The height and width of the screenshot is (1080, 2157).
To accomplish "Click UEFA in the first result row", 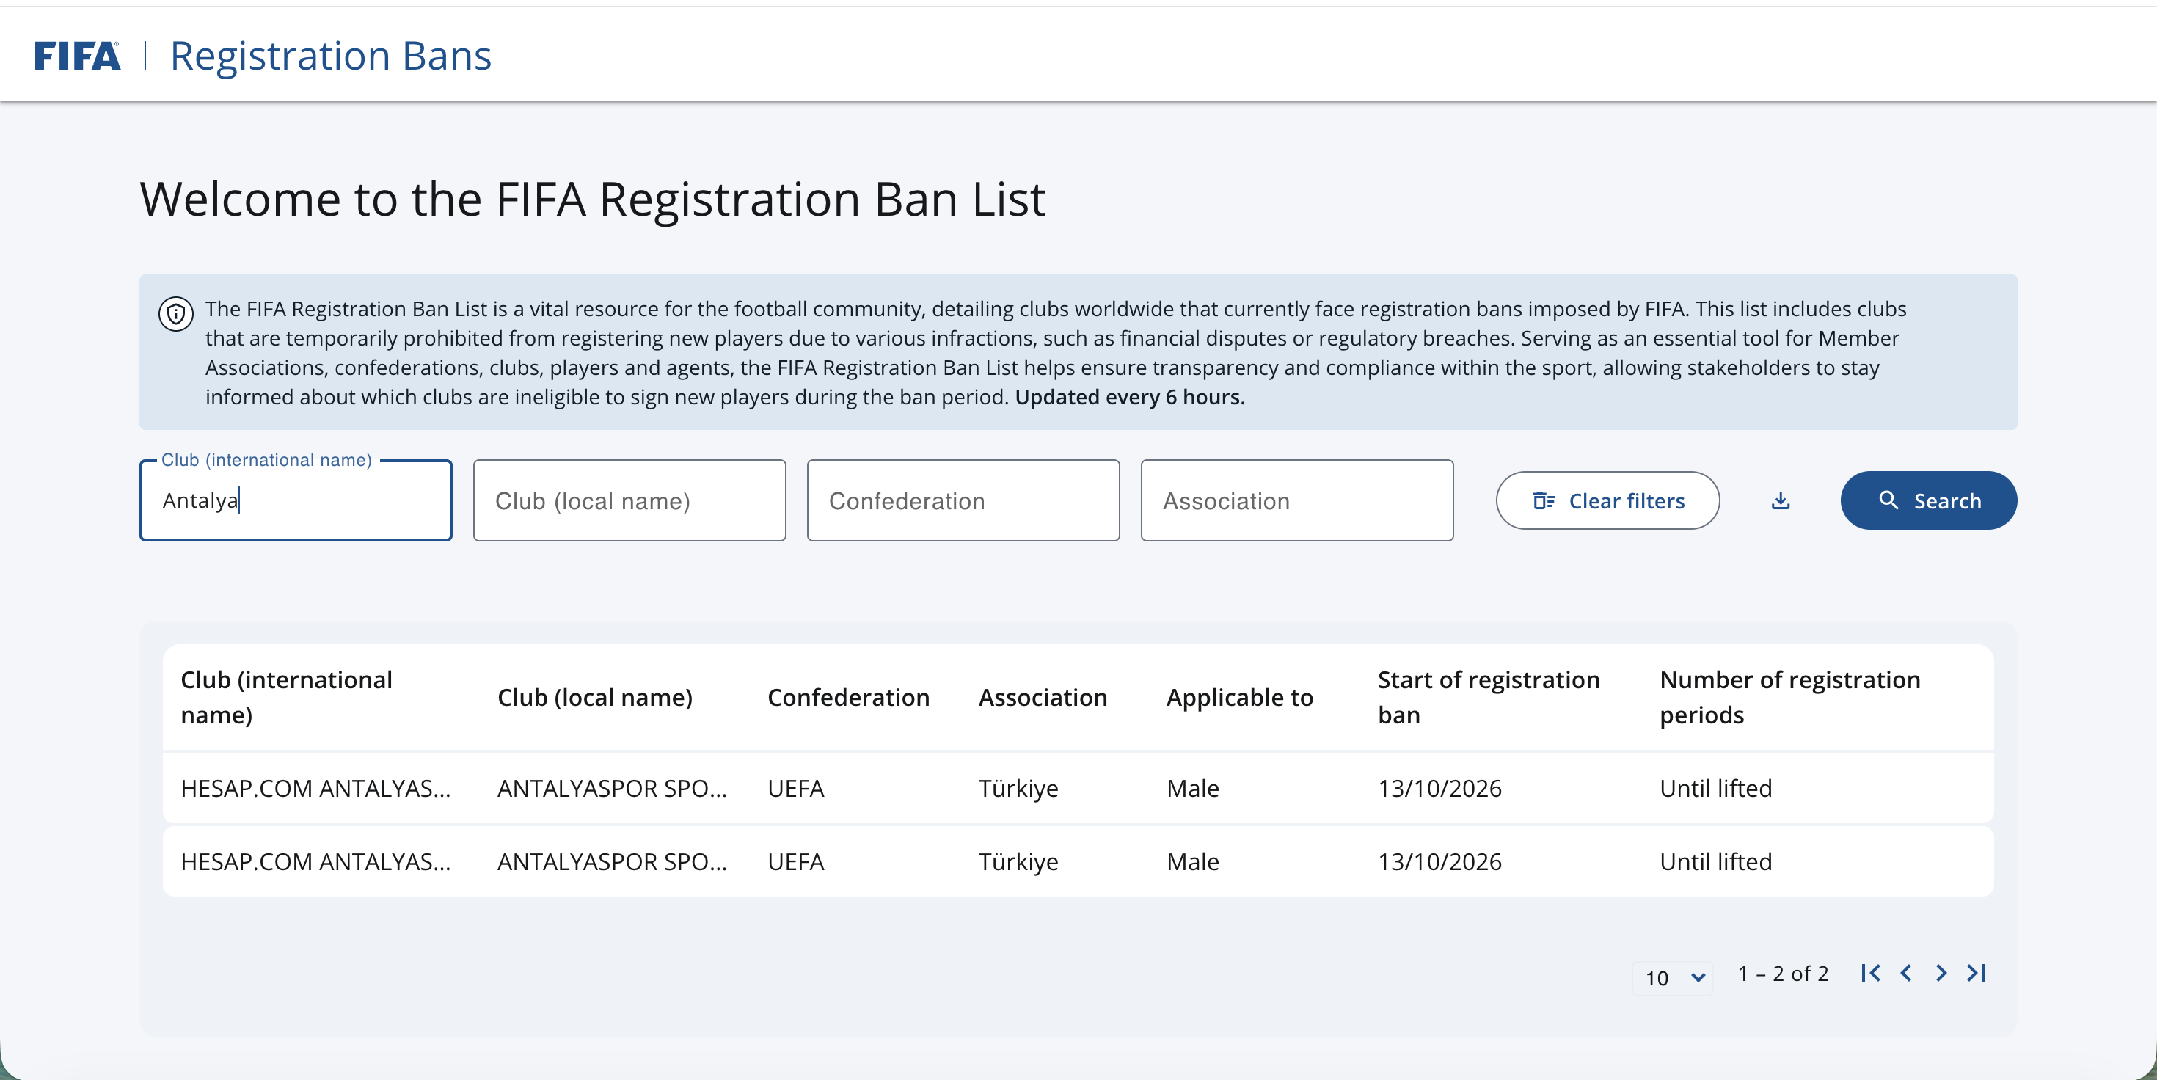I will (x=795, y=789).
